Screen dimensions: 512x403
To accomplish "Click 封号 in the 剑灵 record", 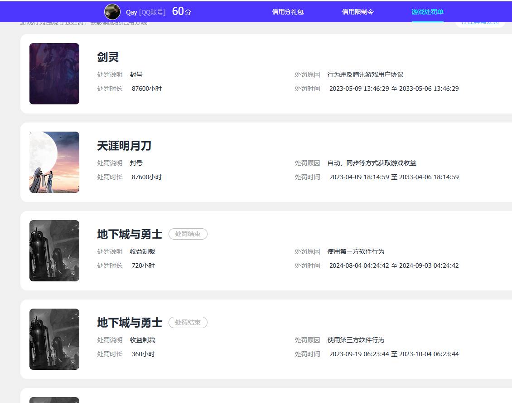I will coord(136,74).
